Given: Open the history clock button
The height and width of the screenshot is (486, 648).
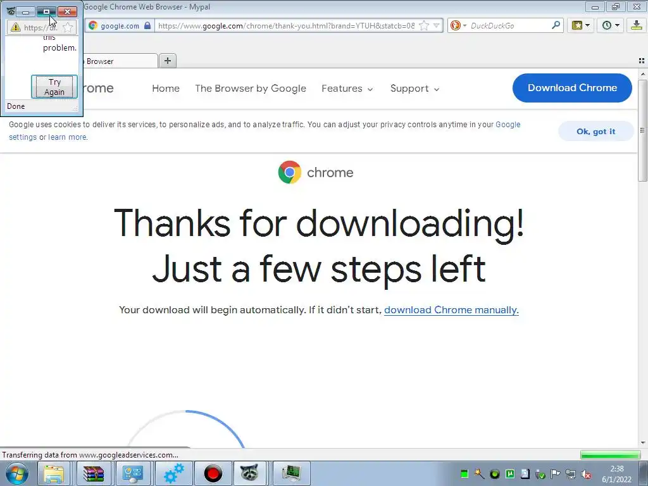Looking at the screenshot, I should pos(607,25).
